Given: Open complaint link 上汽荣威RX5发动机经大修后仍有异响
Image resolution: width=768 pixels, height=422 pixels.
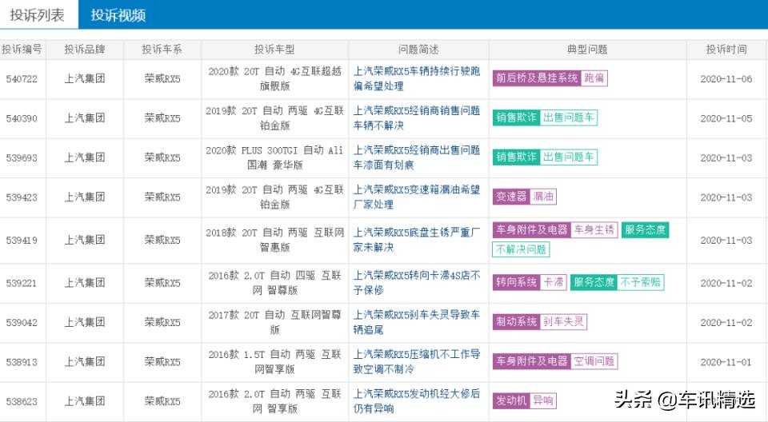Looking at the screenshot, I should [417, 401].
